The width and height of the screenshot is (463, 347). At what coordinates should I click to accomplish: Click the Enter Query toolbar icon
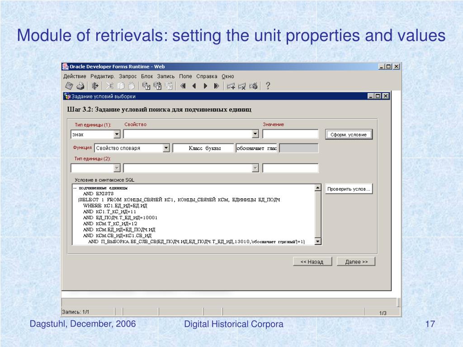tap(146, 86)
